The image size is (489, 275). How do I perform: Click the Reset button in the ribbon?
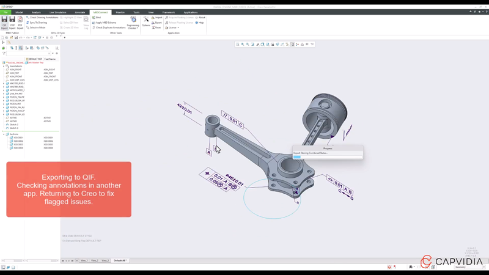coord(156,28)
